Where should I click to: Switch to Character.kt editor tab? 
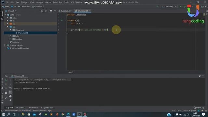(83, 11)
